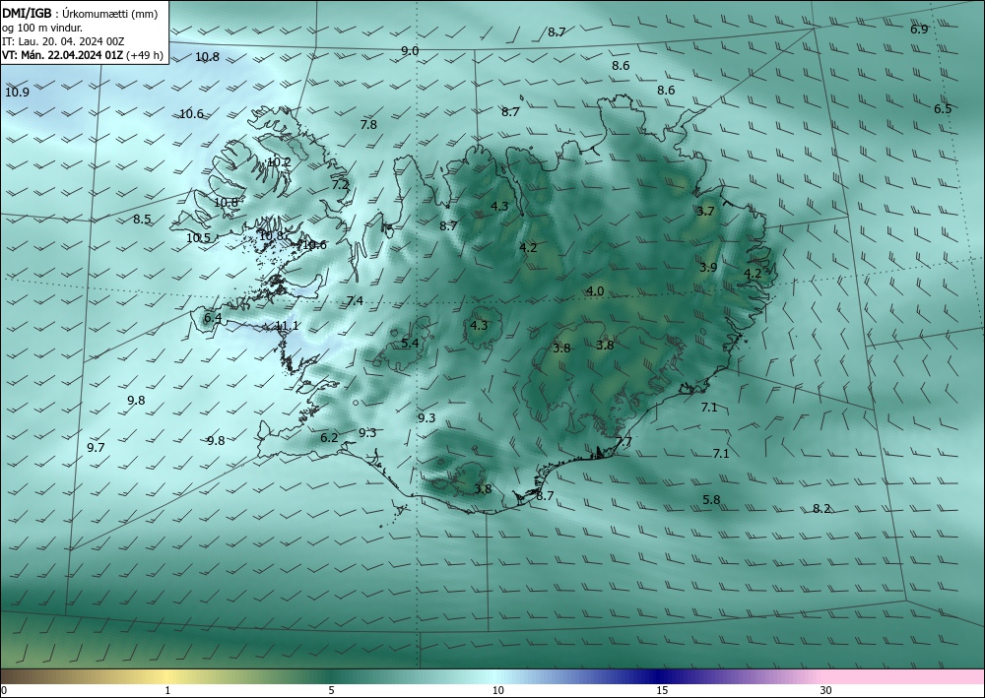
Task: Click the title line "DMI/IGB : Úrkomumætti (mm)"
Action: pyautogui.click(x=79, y=14)
